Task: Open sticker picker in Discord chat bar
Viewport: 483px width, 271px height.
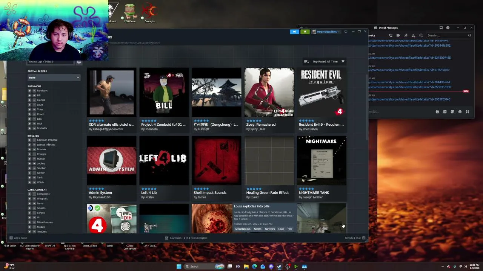Action: [x=452, y=112]
